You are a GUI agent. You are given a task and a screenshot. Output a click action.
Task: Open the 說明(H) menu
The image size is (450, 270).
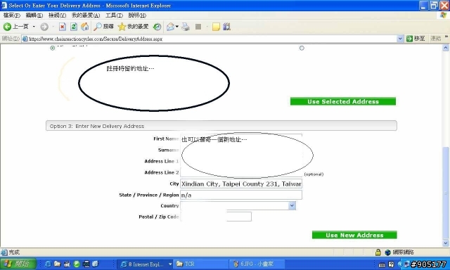pyautogui.click(x=137, y=15)
